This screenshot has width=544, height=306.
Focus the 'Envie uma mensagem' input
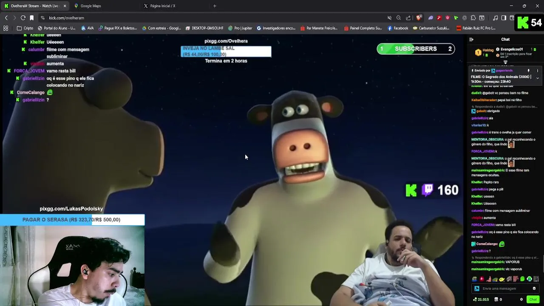[x=506, y=289]
